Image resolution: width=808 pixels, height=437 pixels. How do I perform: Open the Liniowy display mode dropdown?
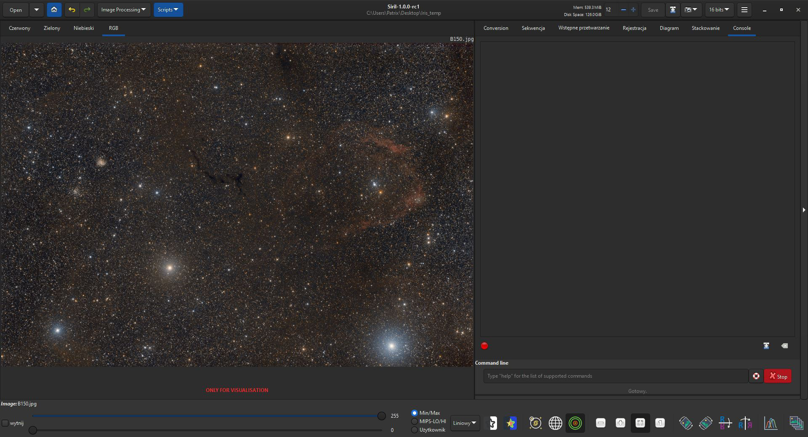click(465, 423)
